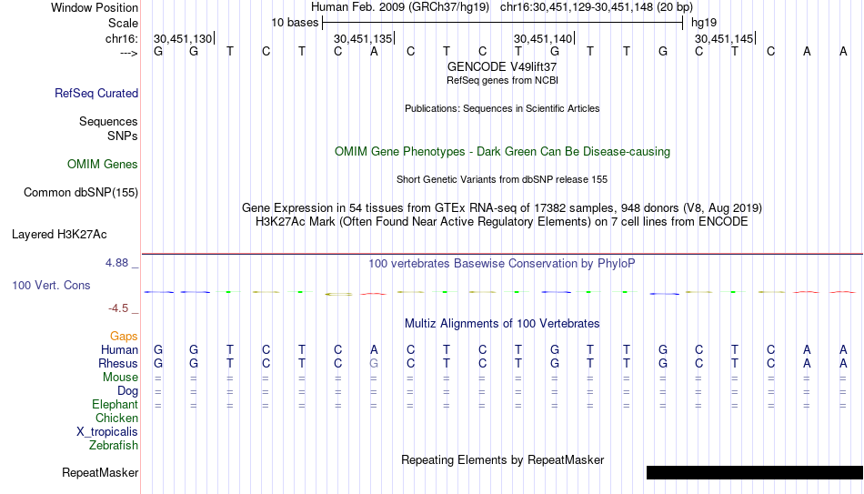Click the 30,451,130 ruler position
864x494 pixels.
pos(183,38)
